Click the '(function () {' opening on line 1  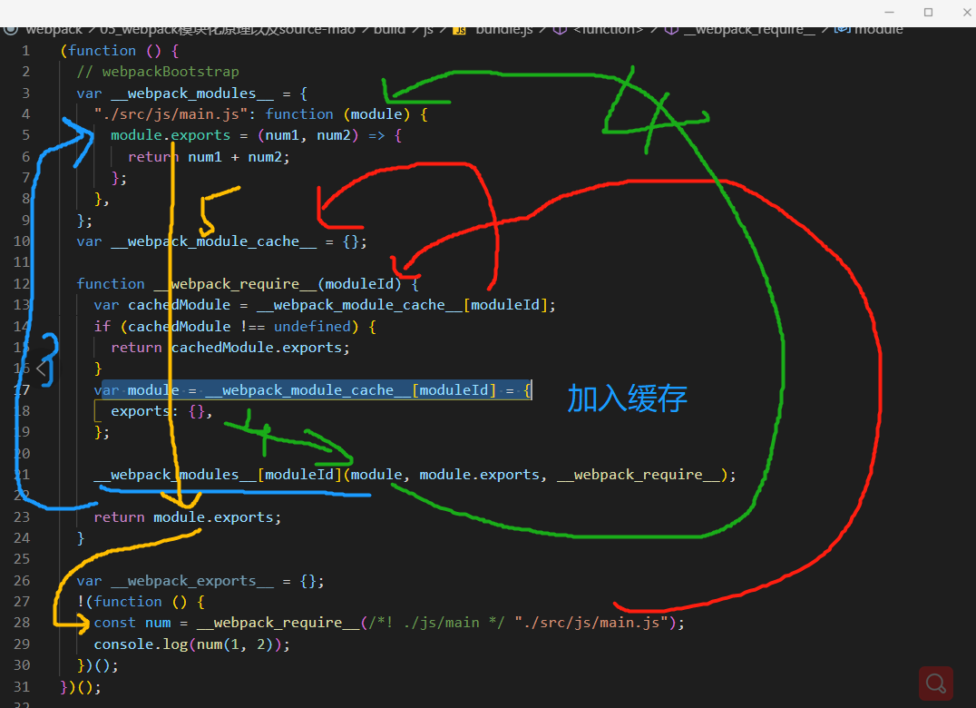[120, 51]
